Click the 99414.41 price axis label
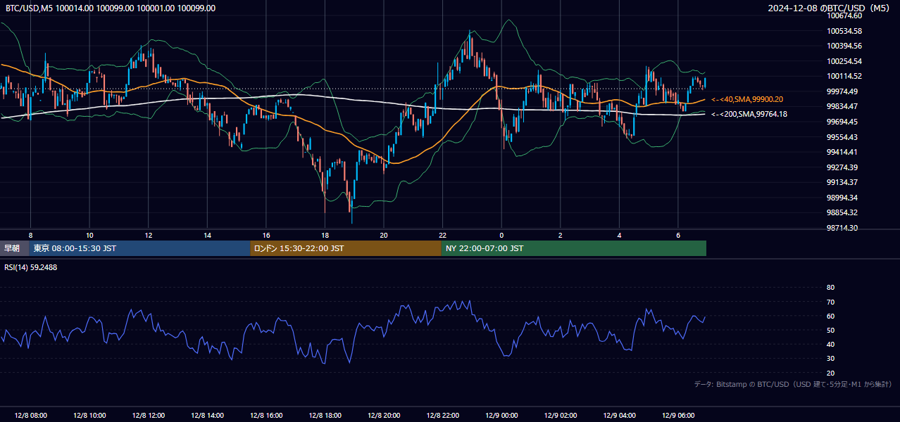Viewport: 900px width, 422px height. click(x=842, y=152)
